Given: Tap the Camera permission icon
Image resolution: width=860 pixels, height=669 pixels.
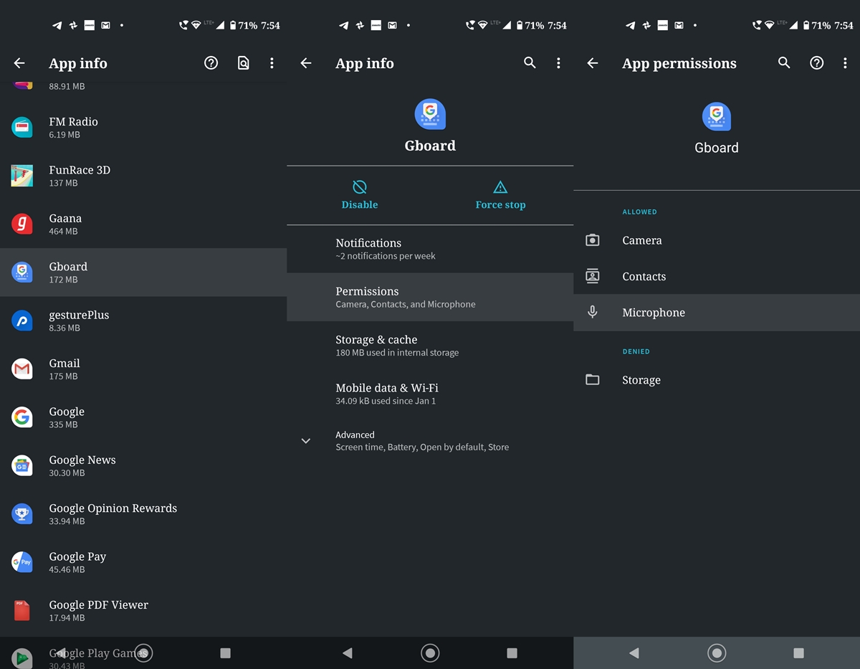Looking at the screenshot, I should 593,240.
